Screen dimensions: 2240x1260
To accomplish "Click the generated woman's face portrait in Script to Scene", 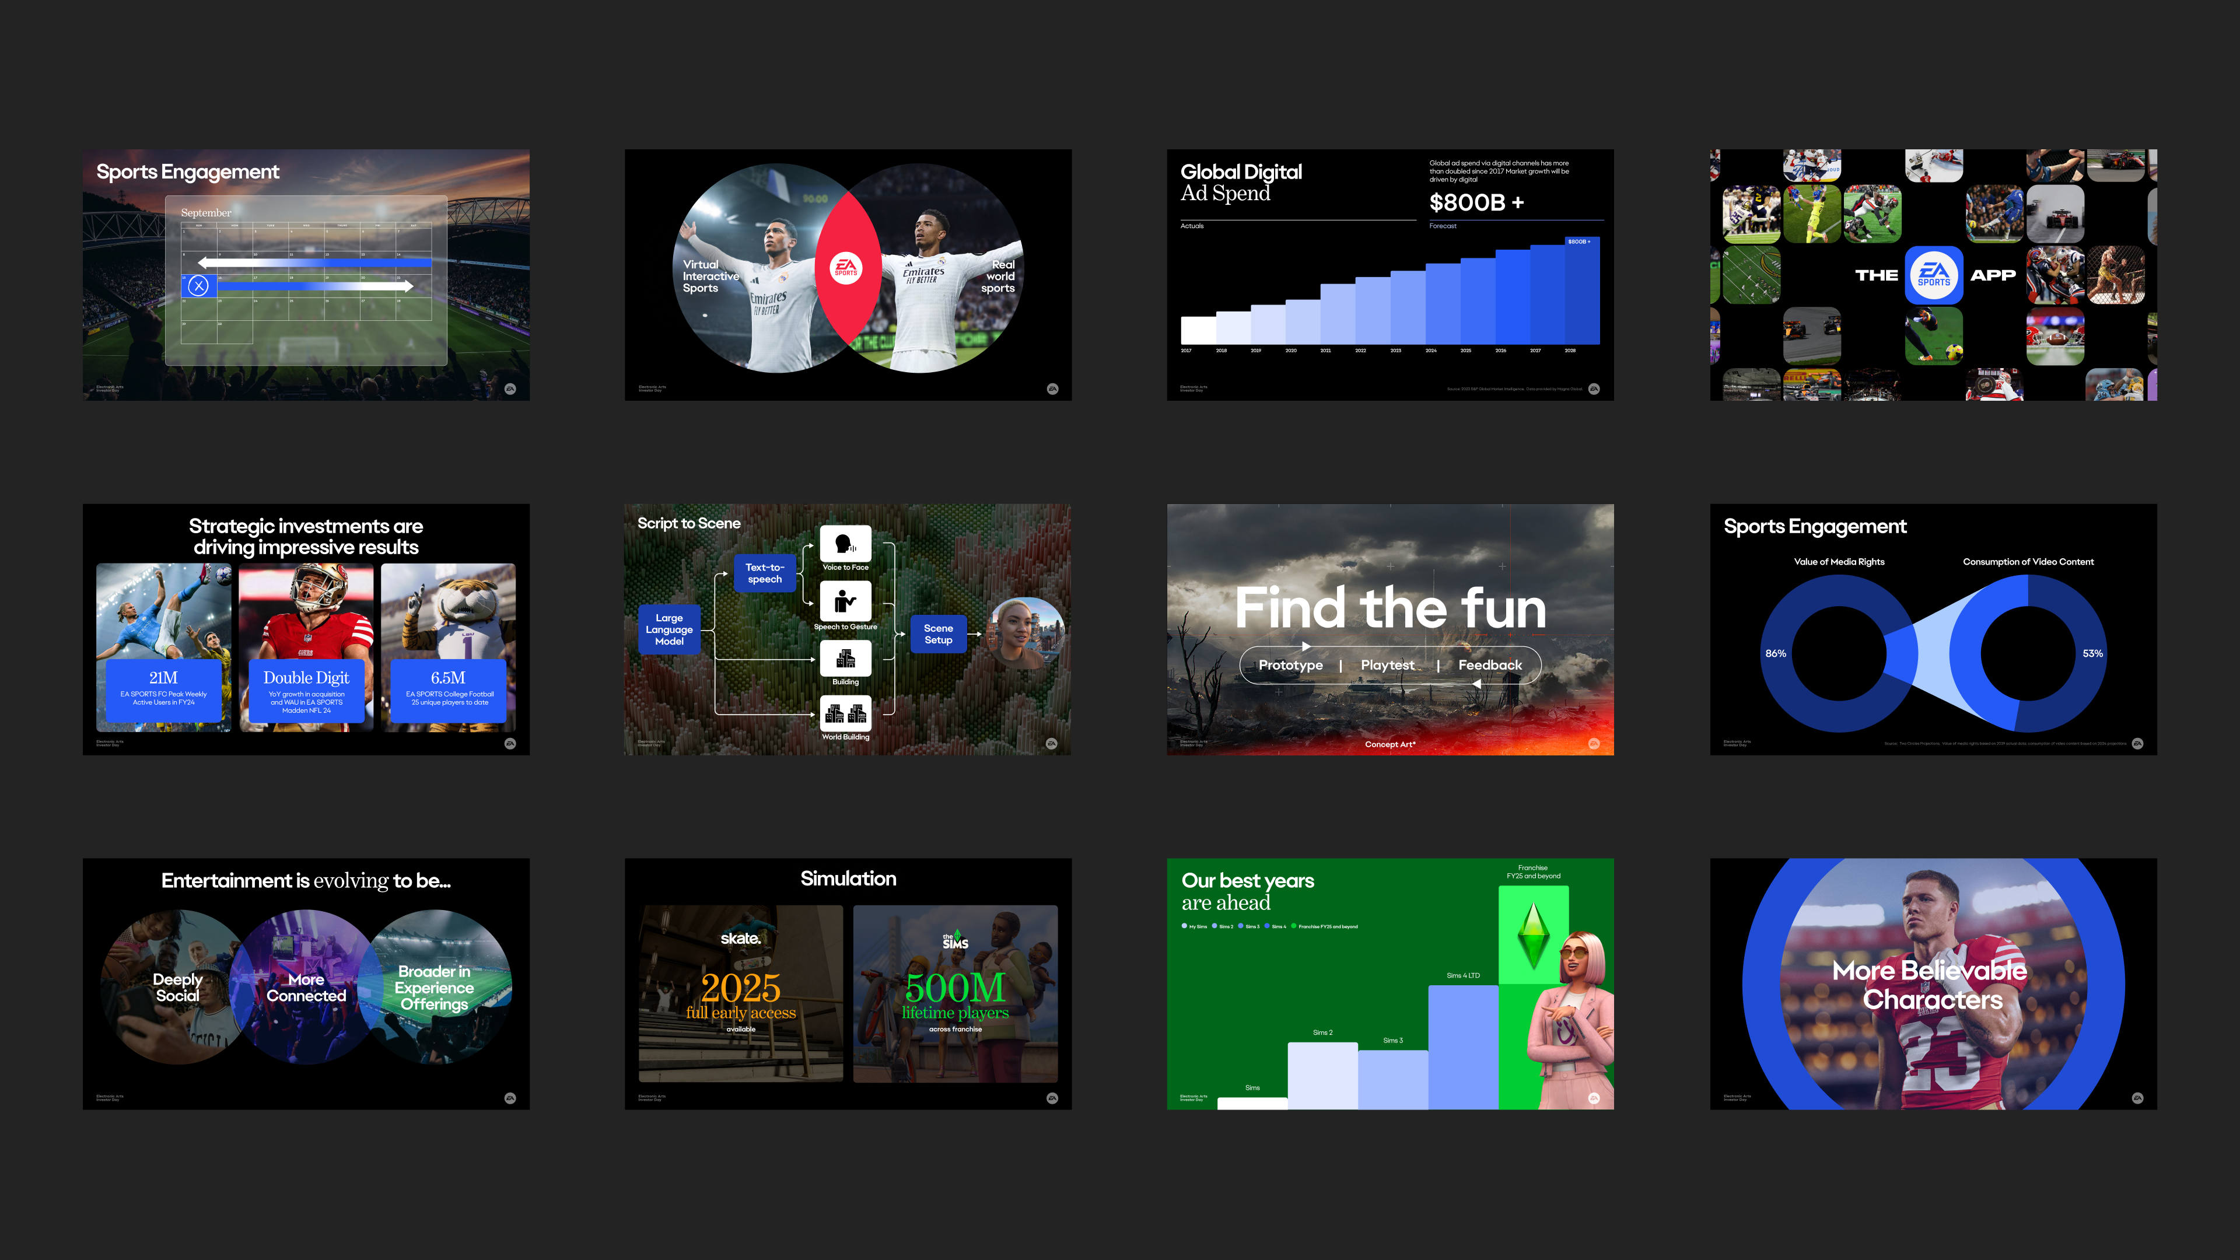I will point(1026,634).
